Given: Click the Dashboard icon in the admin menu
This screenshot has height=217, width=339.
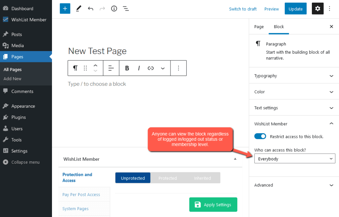Looking at the screenshot, I should click(x=6, y=8).
